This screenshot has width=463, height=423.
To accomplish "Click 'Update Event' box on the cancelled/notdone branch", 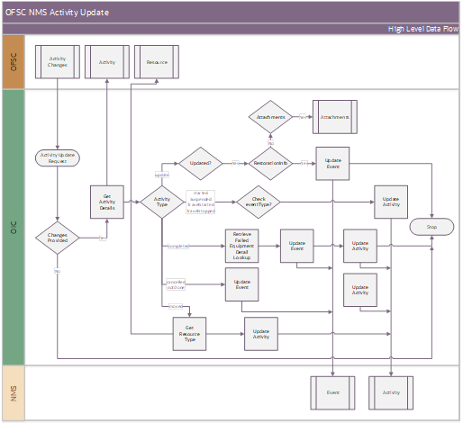I will pyautogui.click(x=241, y=284).
